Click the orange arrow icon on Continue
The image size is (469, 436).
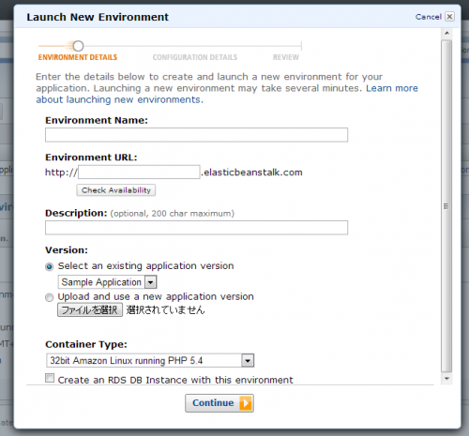click(246, 403)
